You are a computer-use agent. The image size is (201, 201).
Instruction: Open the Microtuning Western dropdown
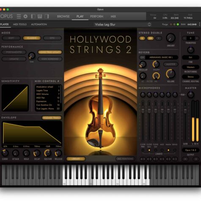click(190, 67)
